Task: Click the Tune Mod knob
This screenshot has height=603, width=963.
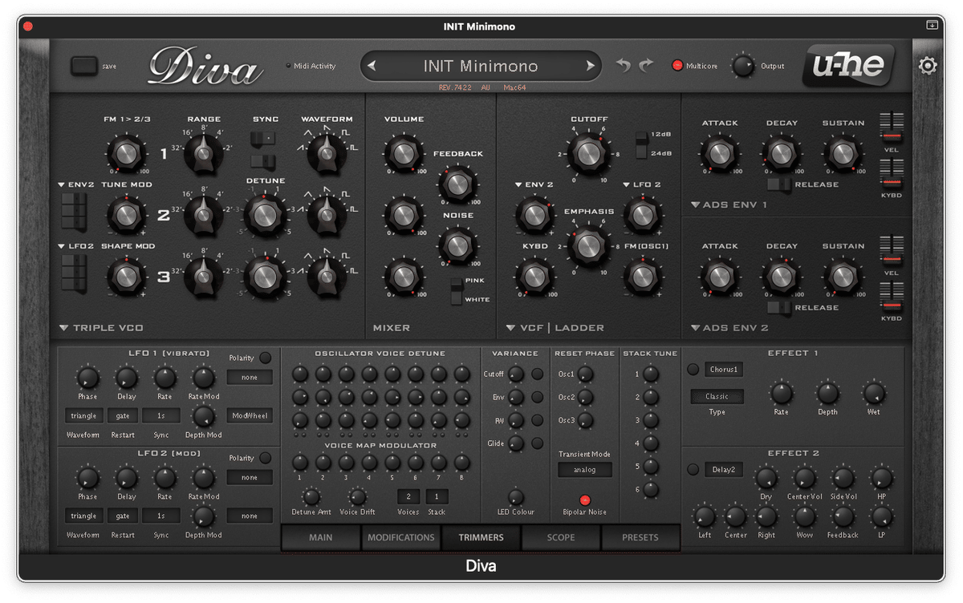Action: pos(125,214)
